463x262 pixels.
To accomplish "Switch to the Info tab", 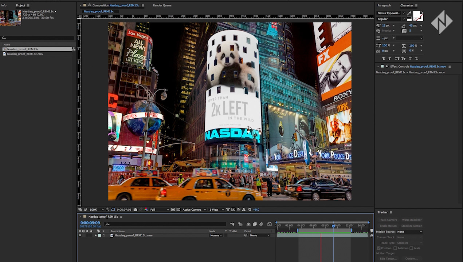I will tap(4, 5).
